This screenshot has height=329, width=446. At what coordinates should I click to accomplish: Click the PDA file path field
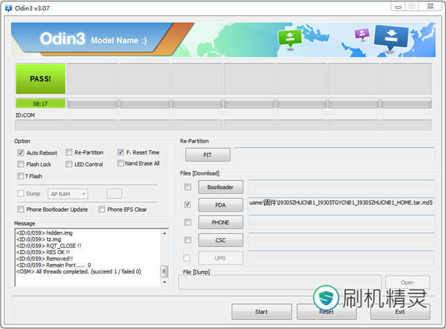(x=341, y=204)
